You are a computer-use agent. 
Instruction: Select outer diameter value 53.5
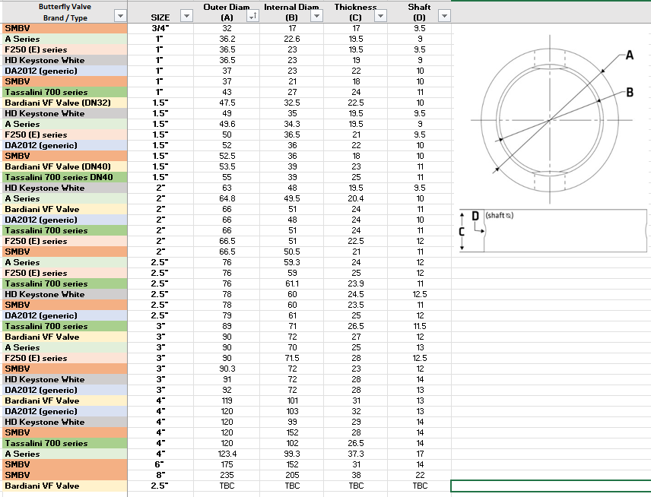tap(227, 166)
